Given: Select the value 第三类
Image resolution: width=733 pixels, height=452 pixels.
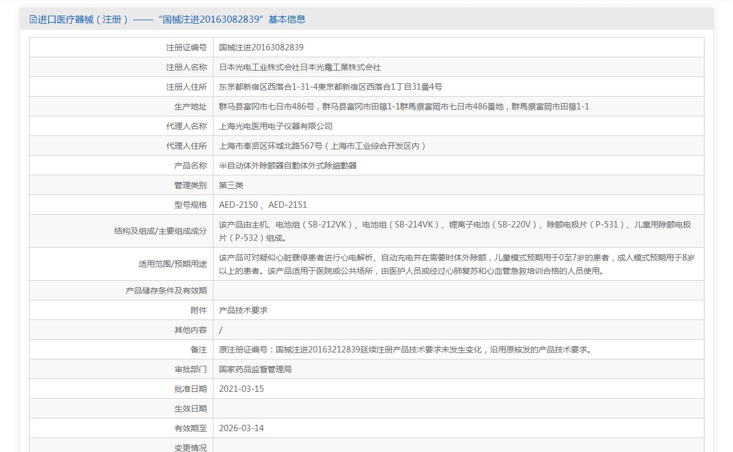Looking at the screenshot, I should 231,185.
